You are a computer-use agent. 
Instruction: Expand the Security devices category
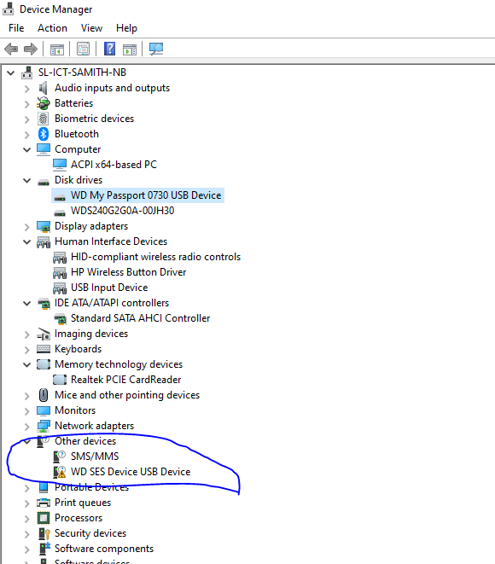27,534
